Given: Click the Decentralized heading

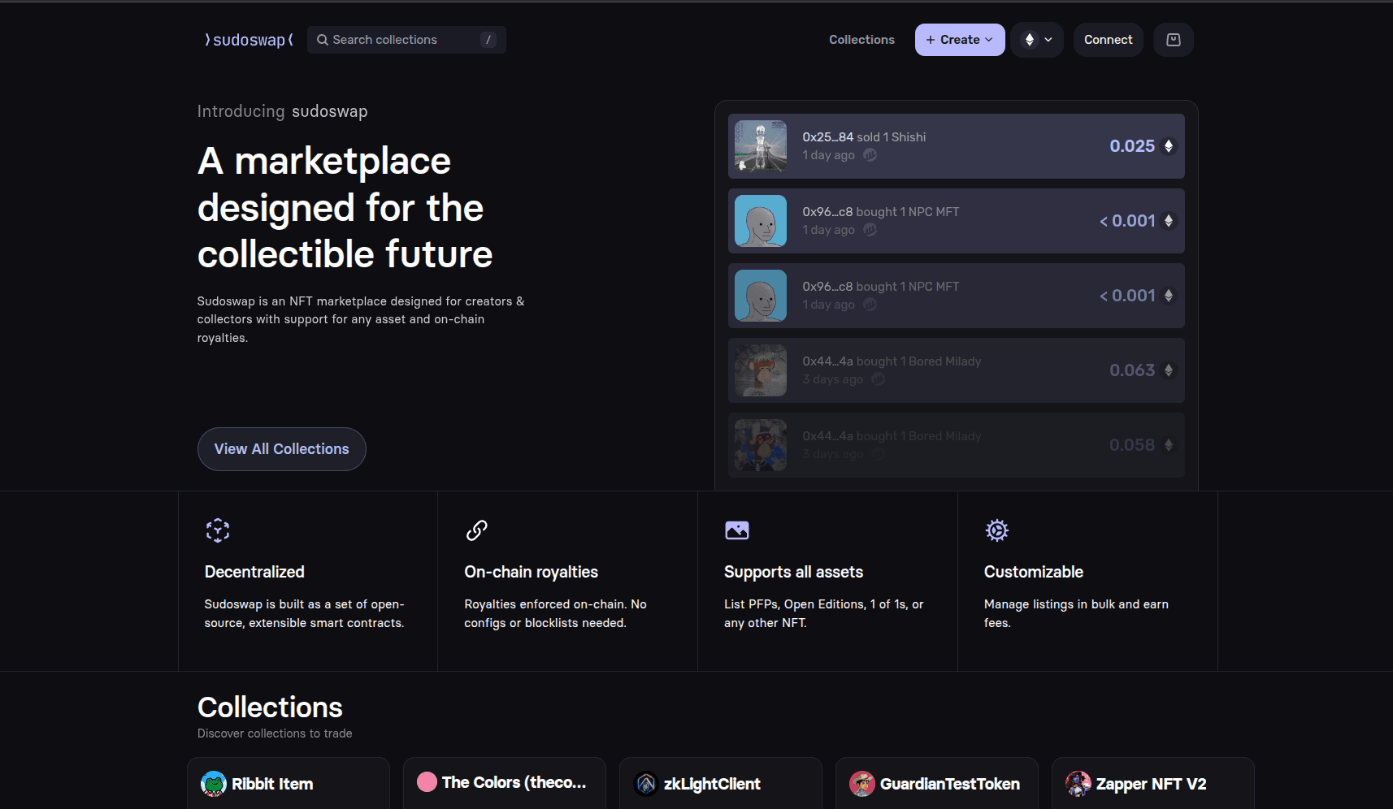Looking at the screenshot, I should pyautogui.click(x=254, y=572).
